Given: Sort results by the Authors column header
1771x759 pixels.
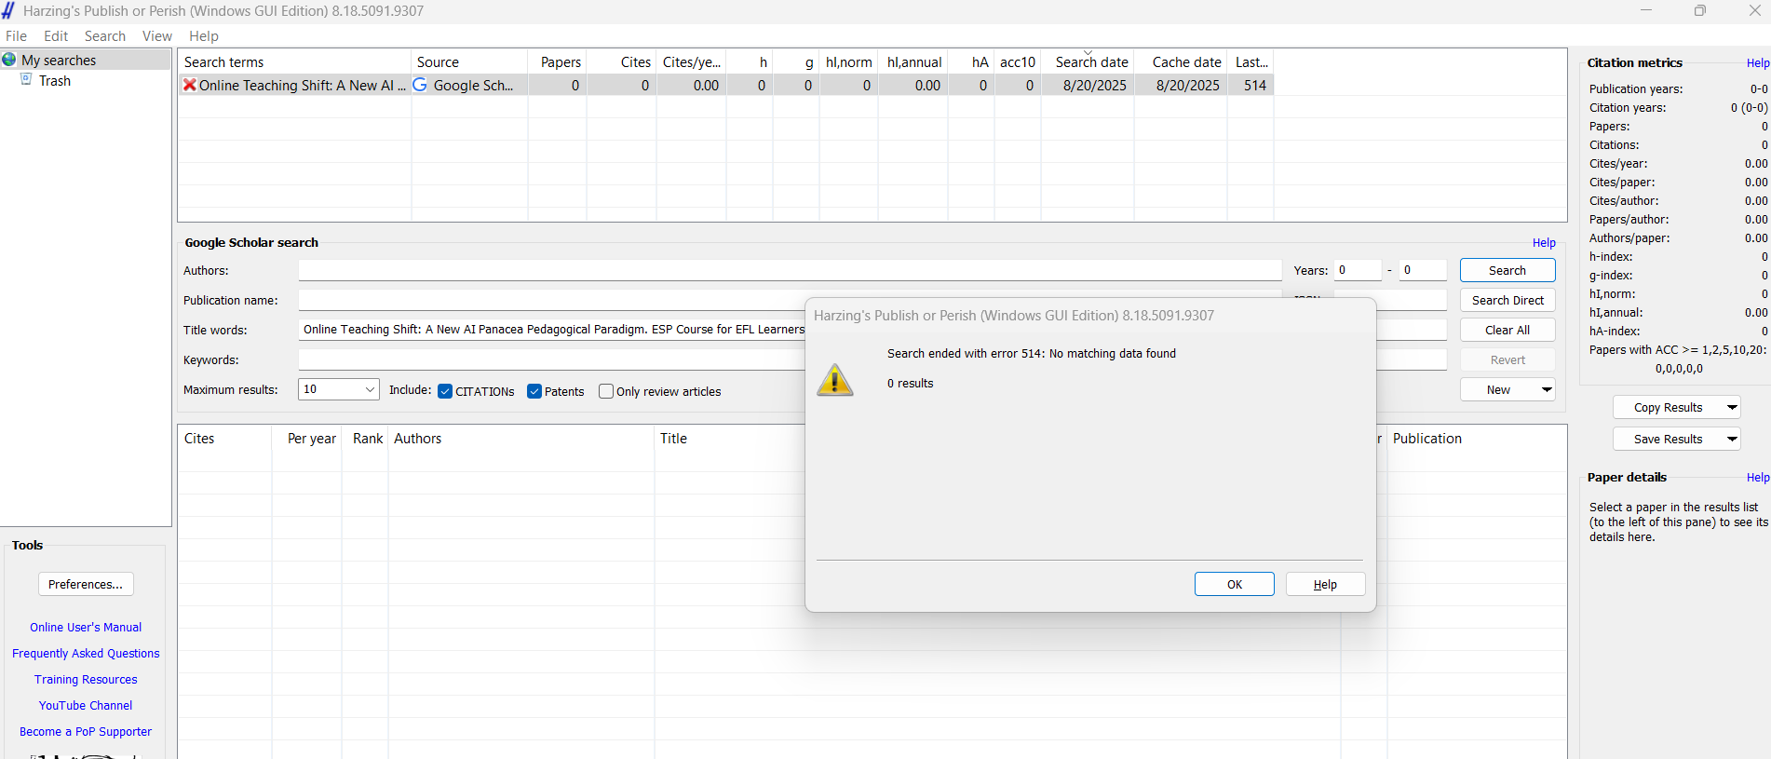Looking at the screenshot, I should click(521, 439).
